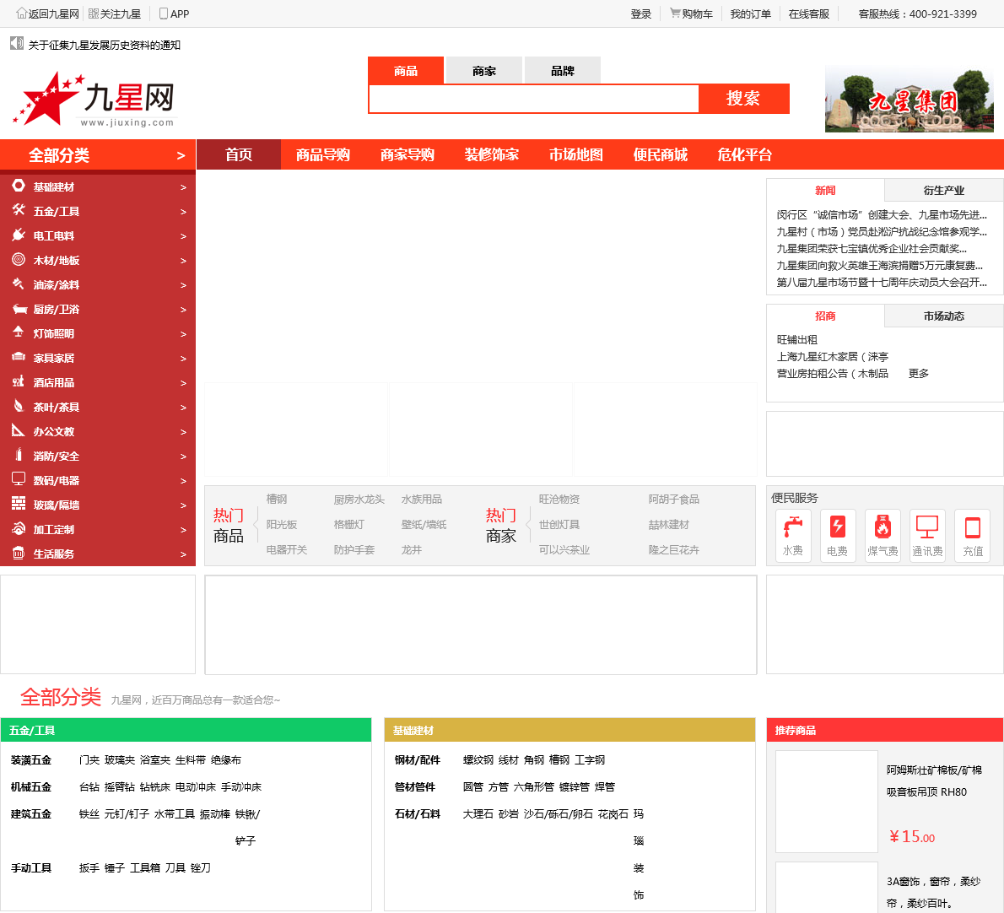Expand arrow on 电工电料 row
1004x913 pixels.
tap(183, 236)
